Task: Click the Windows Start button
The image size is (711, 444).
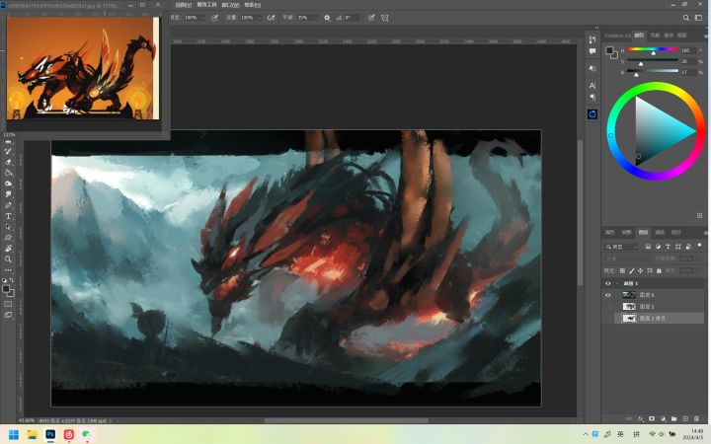Action: (x=14, y=434)
